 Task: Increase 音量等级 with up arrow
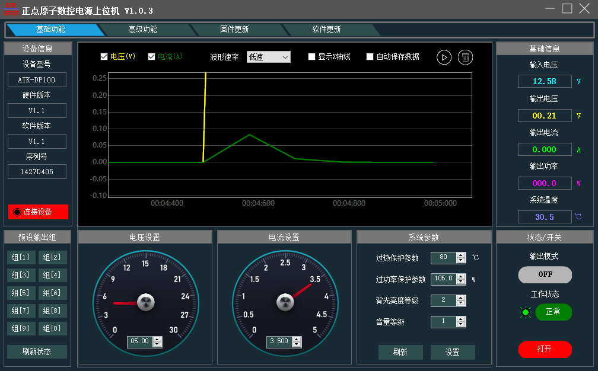(461, 319)
